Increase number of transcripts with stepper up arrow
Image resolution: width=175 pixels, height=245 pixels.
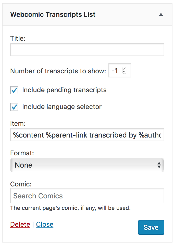pyautogui.click(x=124, y=69)
